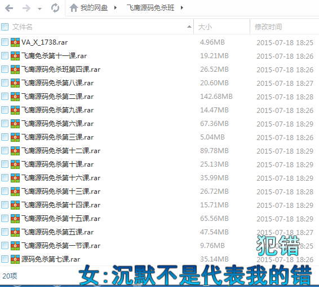Tick the select-all checkbox beside 文件名
Image resolution: width=319 pixels, height=287 pixels.
tap(5, 27)
